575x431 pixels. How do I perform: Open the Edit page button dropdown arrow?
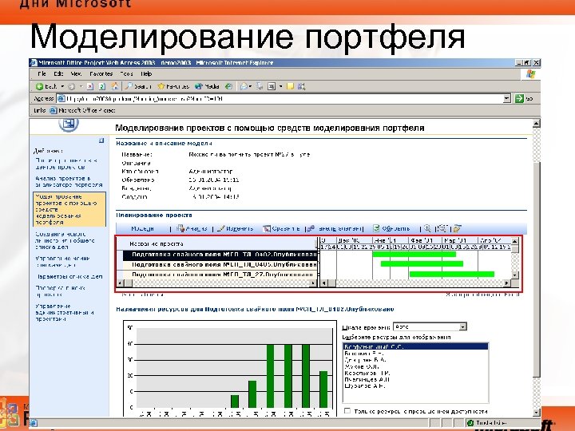pos(280,86)
